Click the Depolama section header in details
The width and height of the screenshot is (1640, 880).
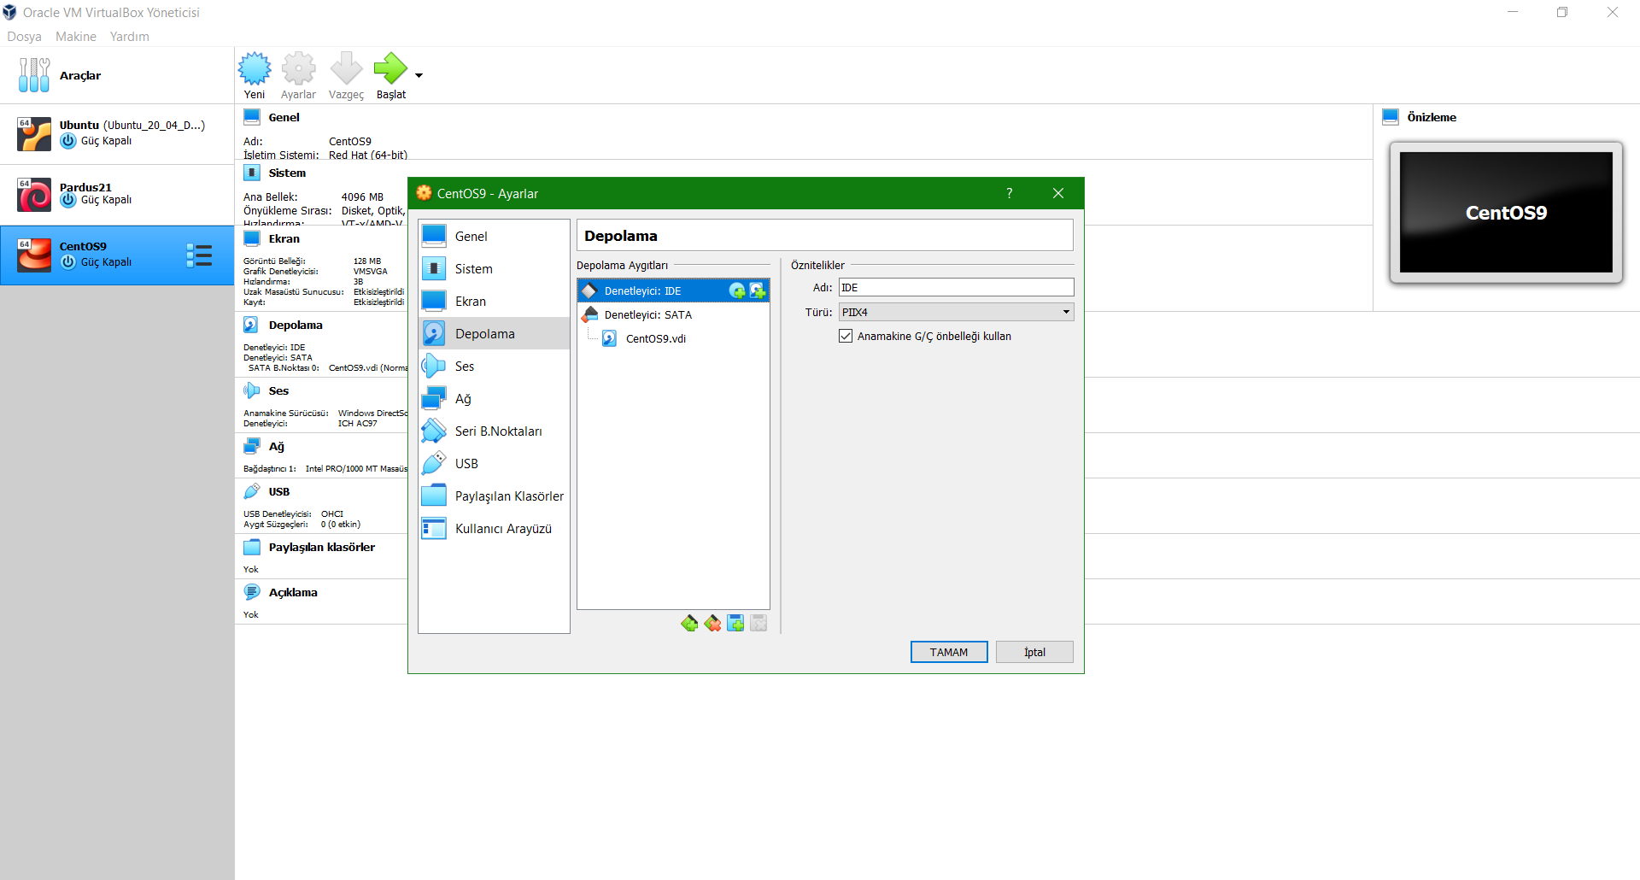point(296,326)
